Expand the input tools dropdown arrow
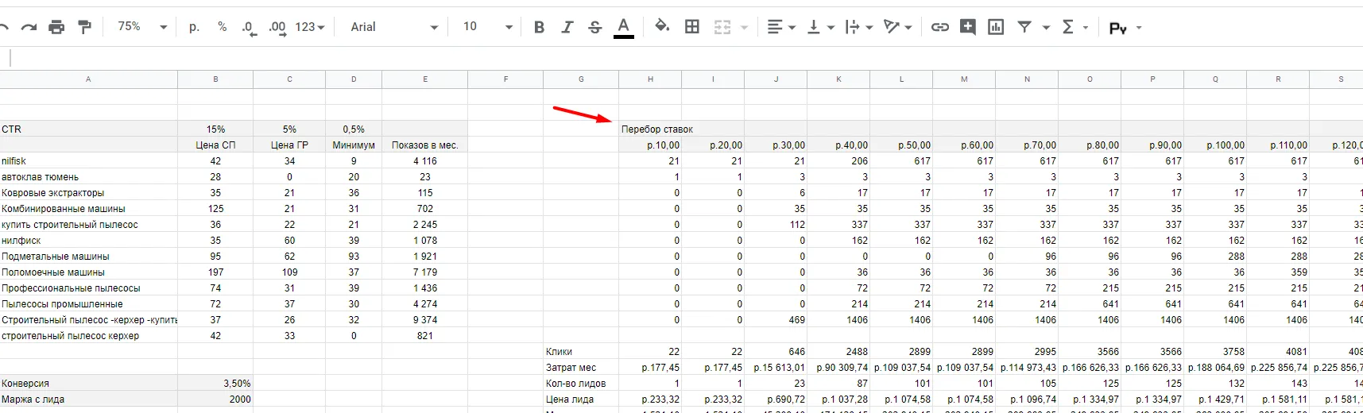This screenshot has height=413, width=1363. [1139, 27]
